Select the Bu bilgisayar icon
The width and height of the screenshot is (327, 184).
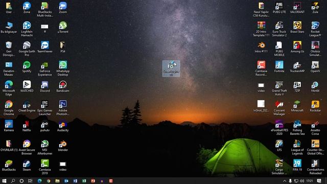coord(9,28)
